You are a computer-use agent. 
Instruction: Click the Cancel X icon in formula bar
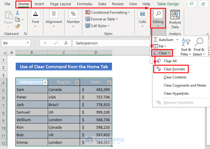[45, 43]
